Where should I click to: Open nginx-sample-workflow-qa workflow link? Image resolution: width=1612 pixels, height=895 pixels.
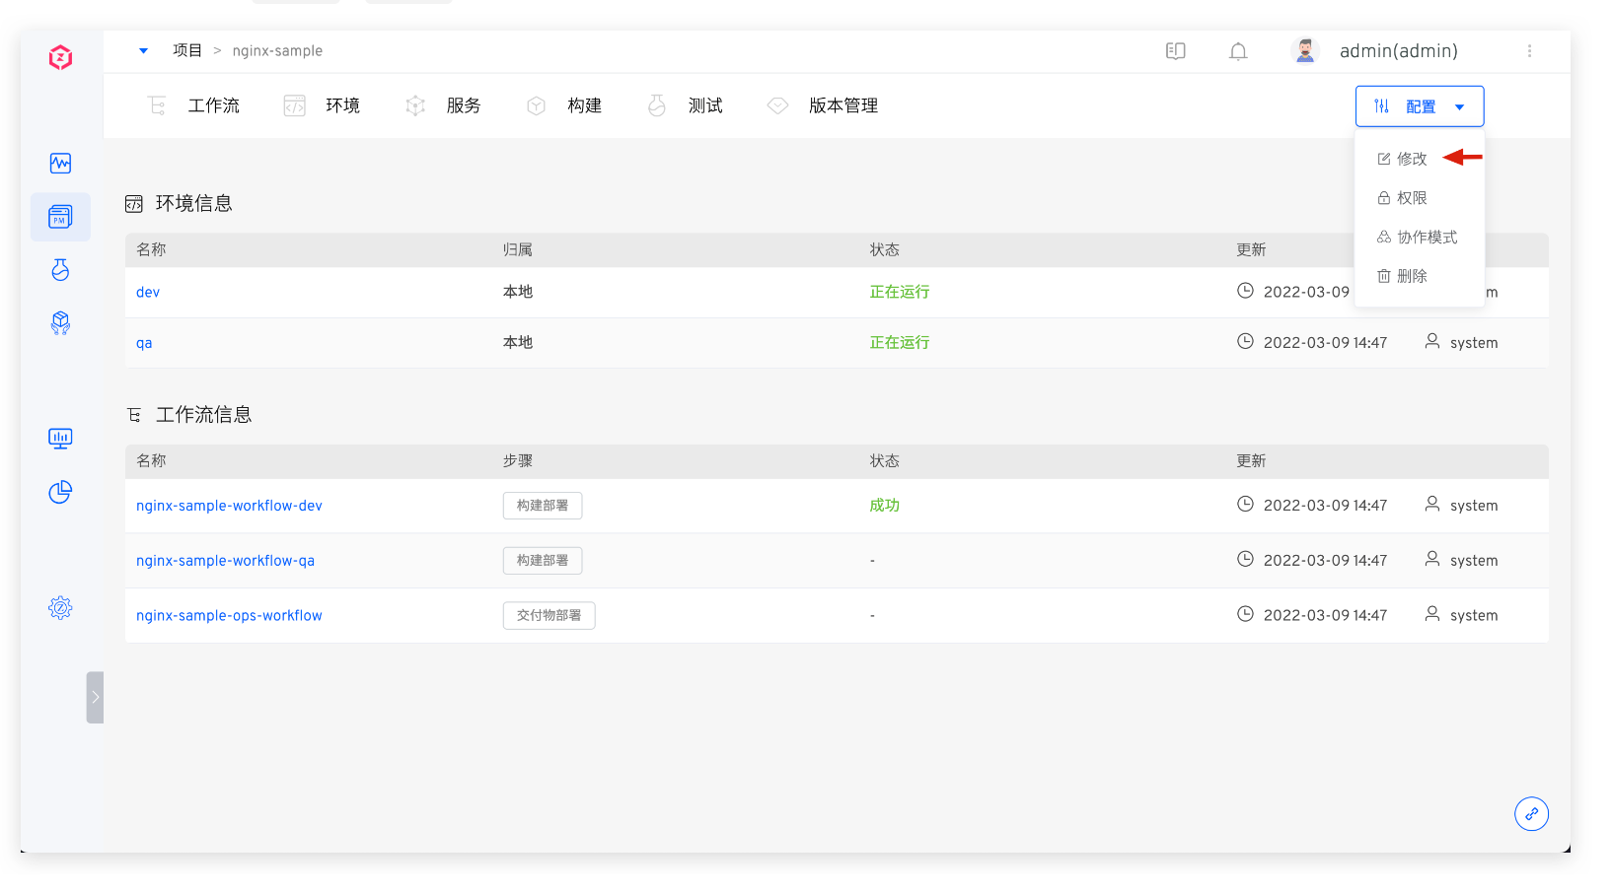click(x=225, y=561)
